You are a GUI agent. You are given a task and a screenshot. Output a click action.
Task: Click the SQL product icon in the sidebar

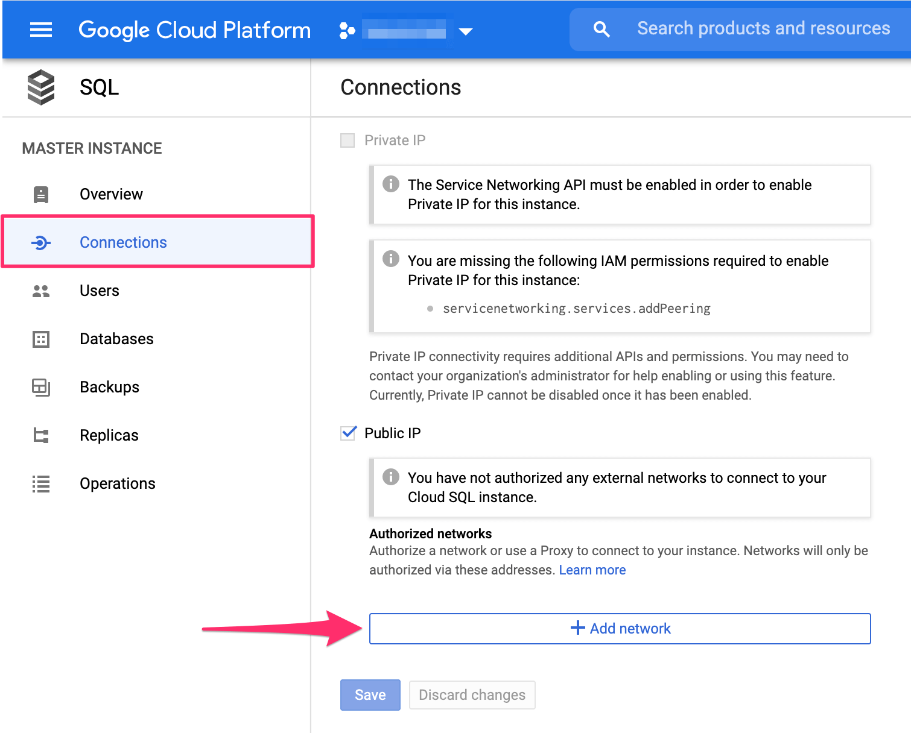pyautogui.click(x=40, y=87)
